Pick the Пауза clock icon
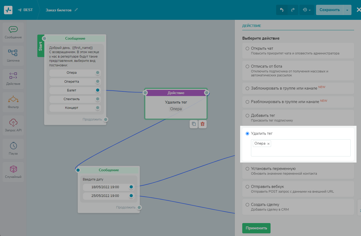 13,146
